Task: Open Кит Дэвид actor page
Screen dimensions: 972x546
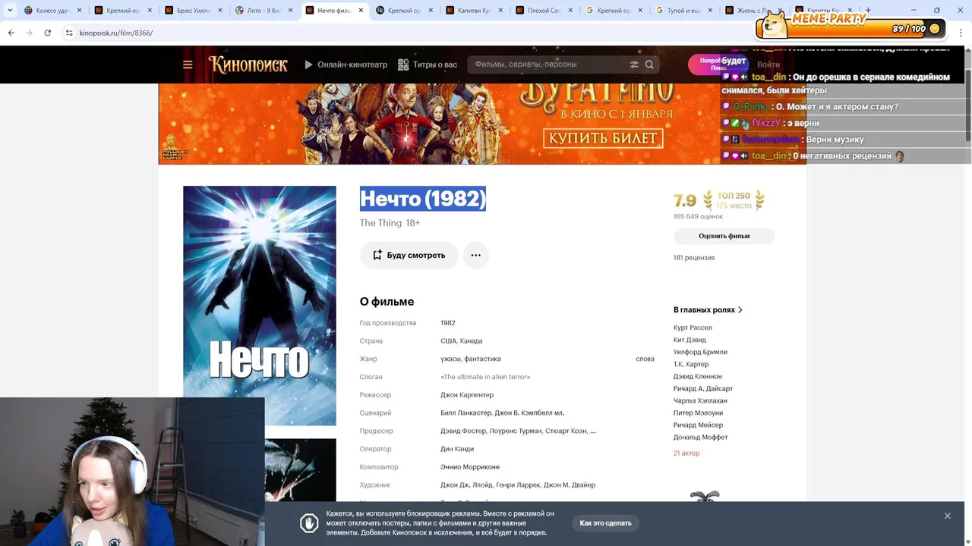Action: tap(689, 340)
